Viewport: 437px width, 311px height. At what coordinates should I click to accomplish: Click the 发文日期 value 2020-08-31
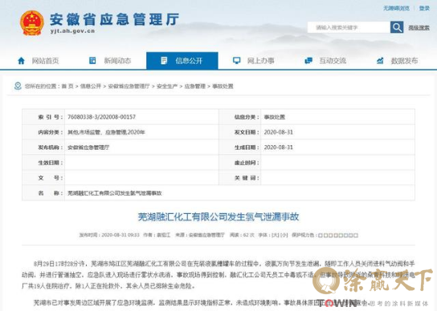click(x=279, y=132)
